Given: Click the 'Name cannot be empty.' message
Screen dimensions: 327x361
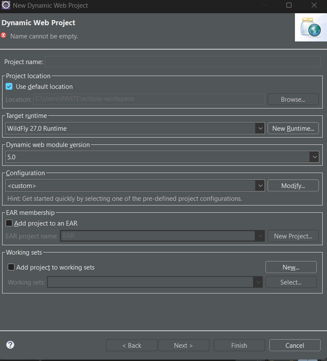Looking at the screenshot, I should coord(44,36).
